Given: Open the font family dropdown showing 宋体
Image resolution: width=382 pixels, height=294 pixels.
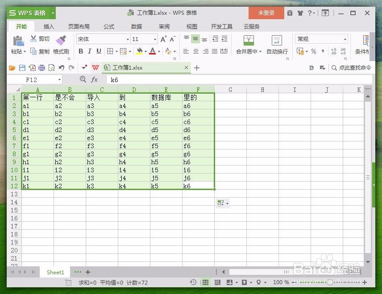Looking at the screenshot, I should [x=103, y=39].
